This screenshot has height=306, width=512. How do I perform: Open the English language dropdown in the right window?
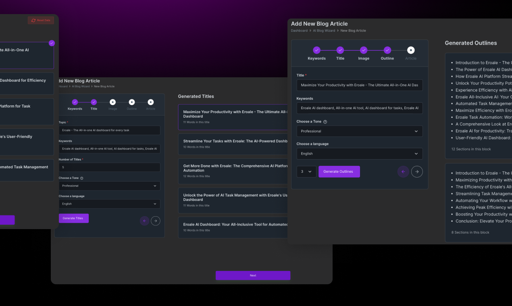tap(360, 154)
